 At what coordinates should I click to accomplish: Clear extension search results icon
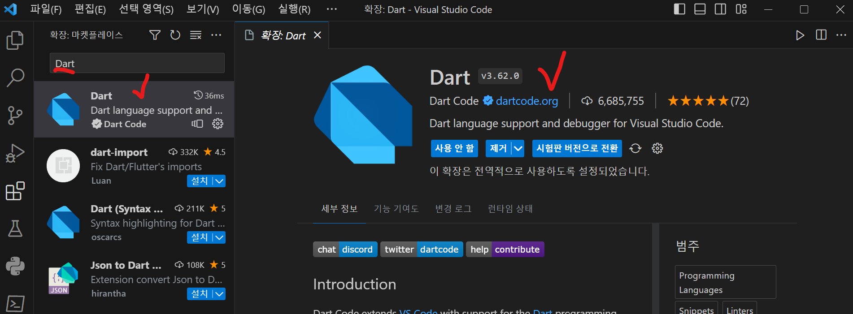click(x=196, y=35)
